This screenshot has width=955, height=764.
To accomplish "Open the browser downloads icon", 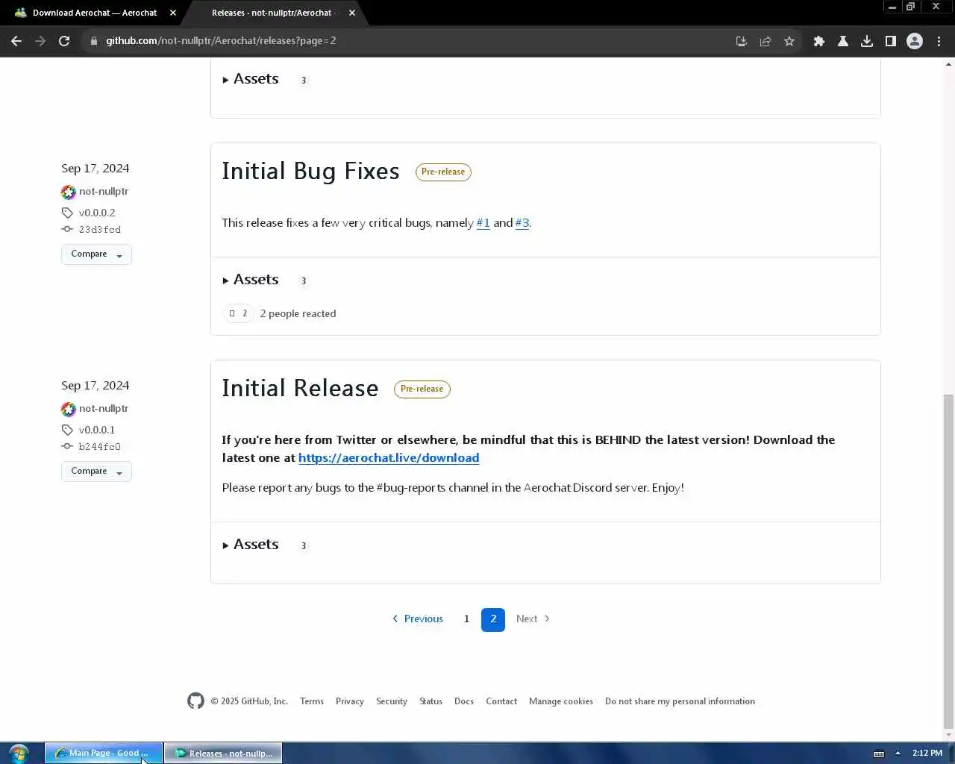I will (x=867, y=41).
